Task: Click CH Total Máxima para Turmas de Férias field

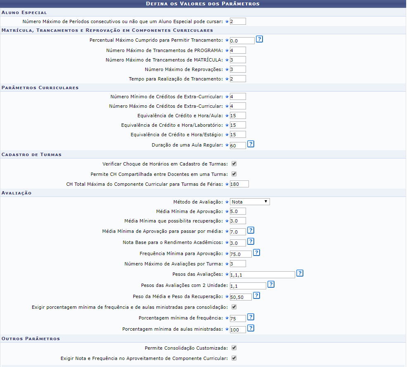Action: coord(239,184)
